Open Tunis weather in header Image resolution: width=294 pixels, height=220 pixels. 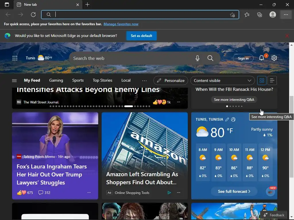39,58
